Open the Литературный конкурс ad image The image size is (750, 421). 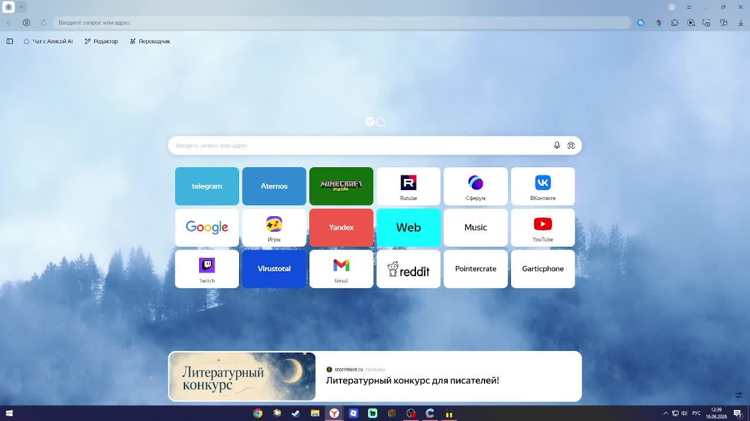tap(242, 377)
